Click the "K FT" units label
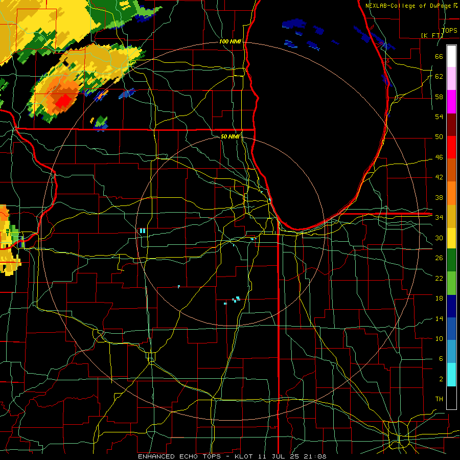Screen dimensions: 460x460 coord(432,35)
